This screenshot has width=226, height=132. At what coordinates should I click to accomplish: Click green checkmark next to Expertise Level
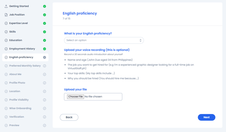(x=45, y=23)
